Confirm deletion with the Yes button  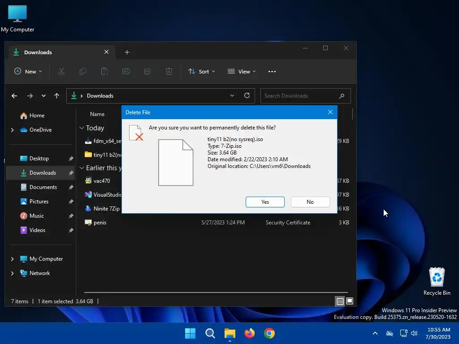[265, 202]
